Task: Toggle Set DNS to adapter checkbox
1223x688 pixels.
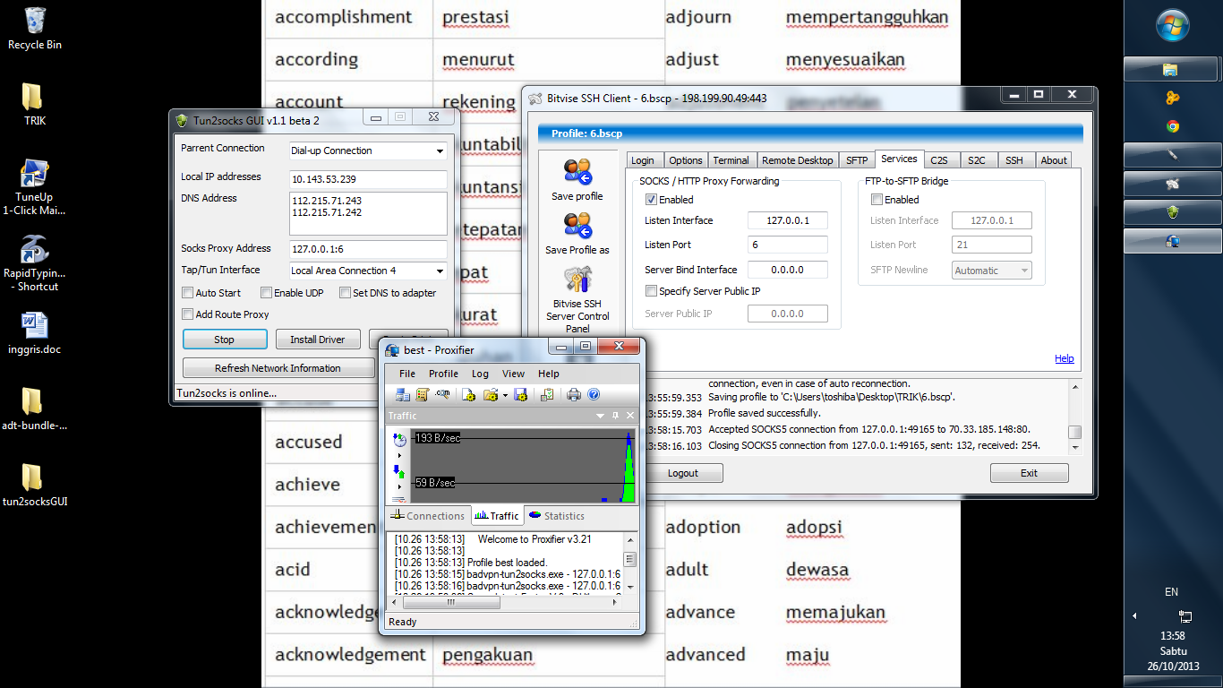Action: pyautogui.click(x=345, y=293)
